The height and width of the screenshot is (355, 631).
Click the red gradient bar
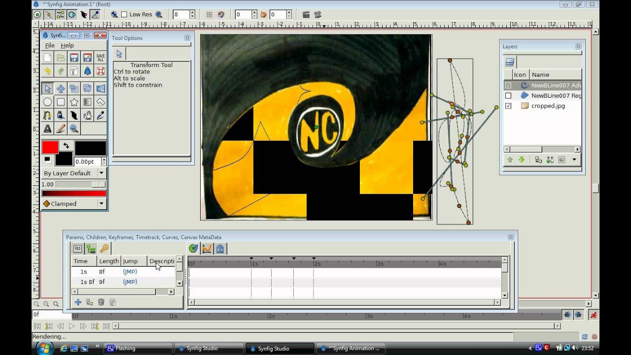point(74,194)
